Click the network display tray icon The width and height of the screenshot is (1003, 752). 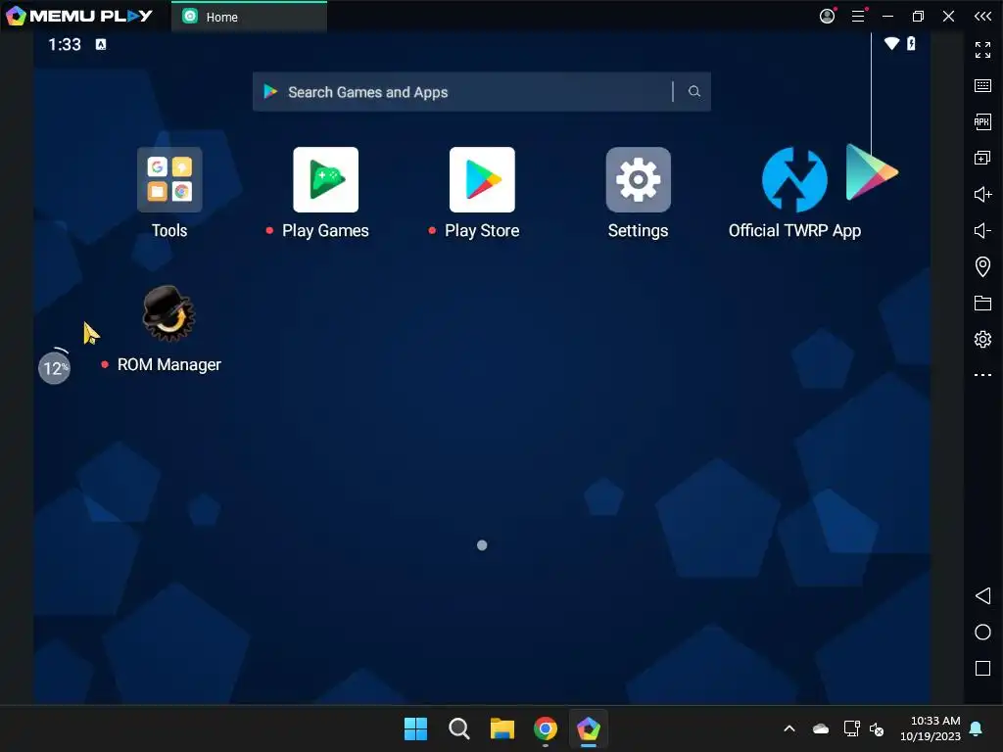pos(852,728)
